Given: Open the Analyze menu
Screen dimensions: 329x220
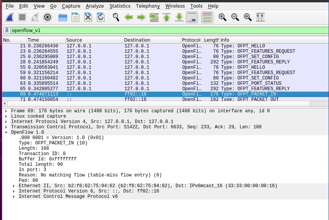Looking at the screenshot, I should [x=95, y=6].
